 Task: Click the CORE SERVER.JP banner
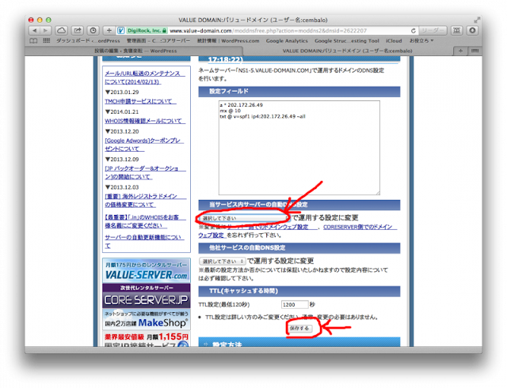146,296
